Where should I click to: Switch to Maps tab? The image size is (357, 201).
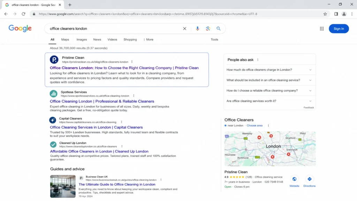coord(65,39)
